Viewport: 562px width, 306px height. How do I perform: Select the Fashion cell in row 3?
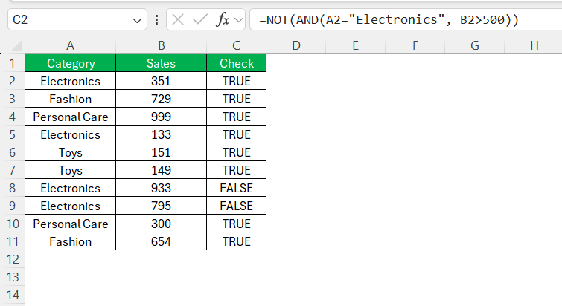point(71,99)
